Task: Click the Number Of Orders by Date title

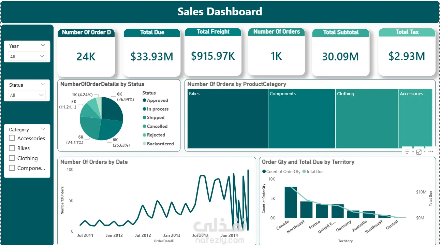Action: point(94,162)
